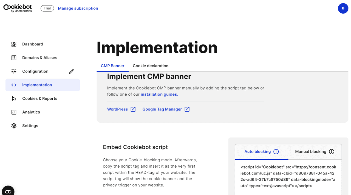The height and width of the screenshot is (195, 351).
Task: Open Manage subscription
Action: point(78,8)
